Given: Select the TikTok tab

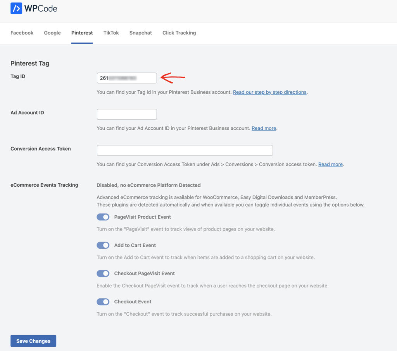Looking at the screenshot, I should pyautogui.click(x=111, y=33).
